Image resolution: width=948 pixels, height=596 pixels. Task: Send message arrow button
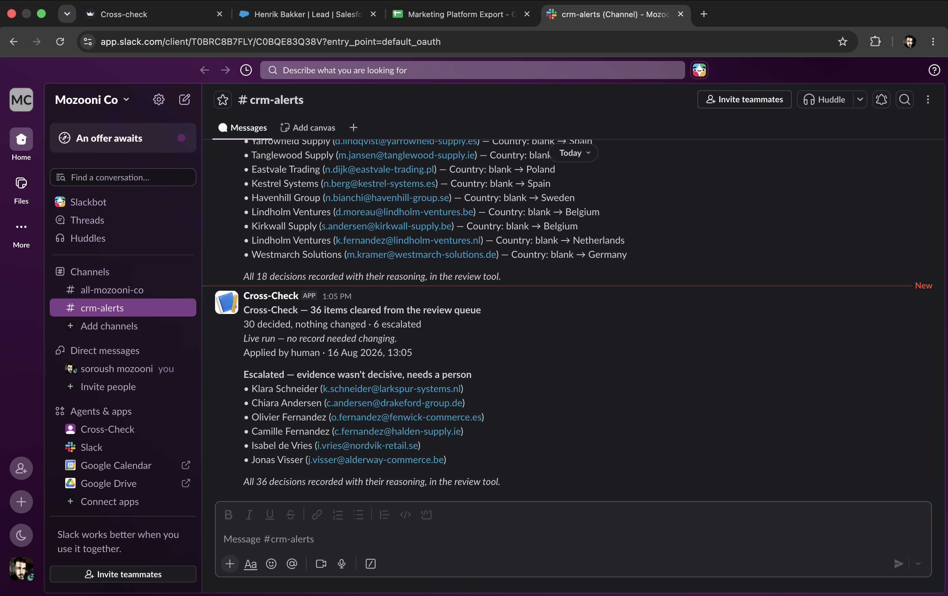click(x=898, y=564)
